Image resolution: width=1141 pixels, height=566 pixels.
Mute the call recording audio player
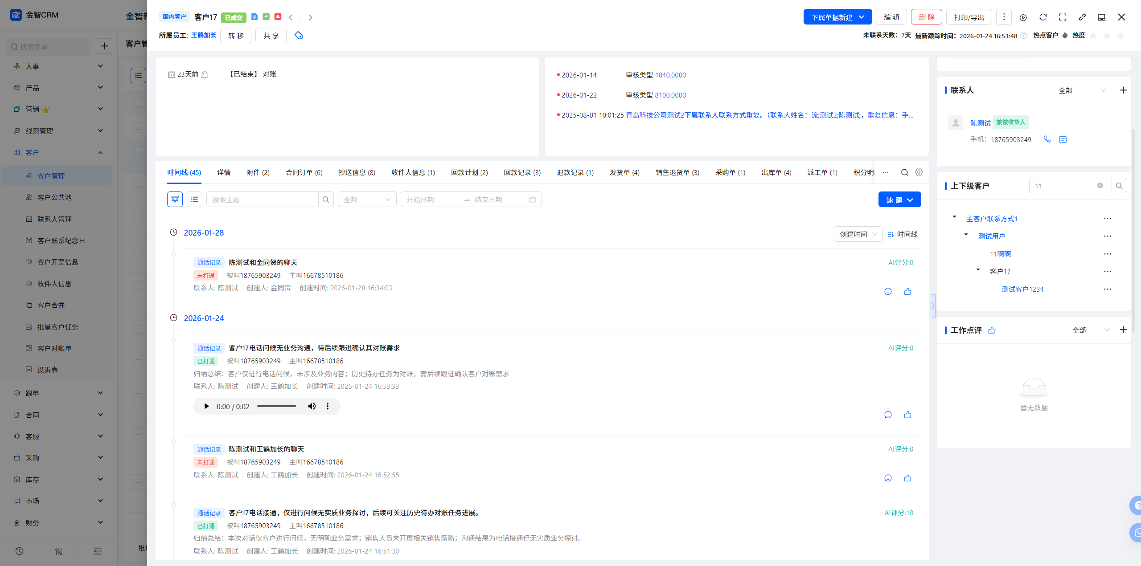click(x=312, y=406)
